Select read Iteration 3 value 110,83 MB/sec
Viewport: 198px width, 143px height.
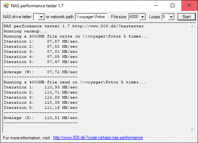(x=61, y=98)
